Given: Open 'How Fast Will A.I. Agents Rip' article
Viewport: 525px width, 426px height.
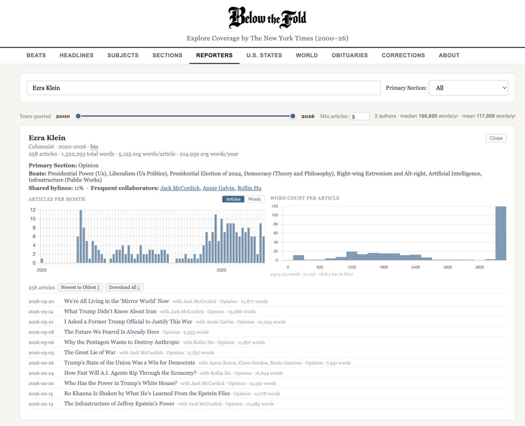Looking at the screenshot, I should [130, 373].
